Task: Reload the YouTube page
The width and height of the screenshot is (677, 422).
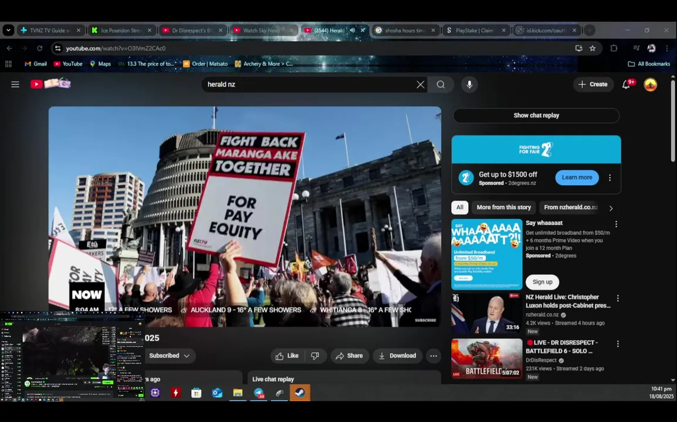Action: point(40,48)
